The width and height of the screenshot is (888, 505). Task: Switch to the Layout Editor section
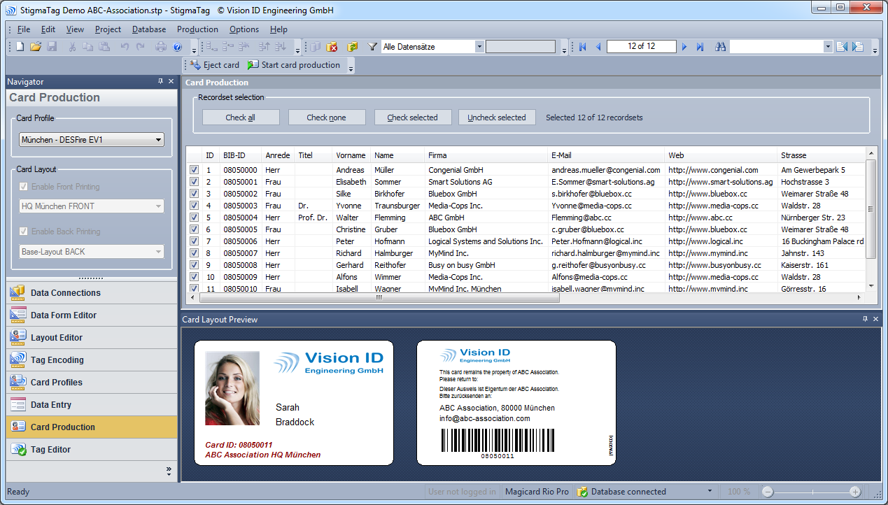click(x=92, y=338)
